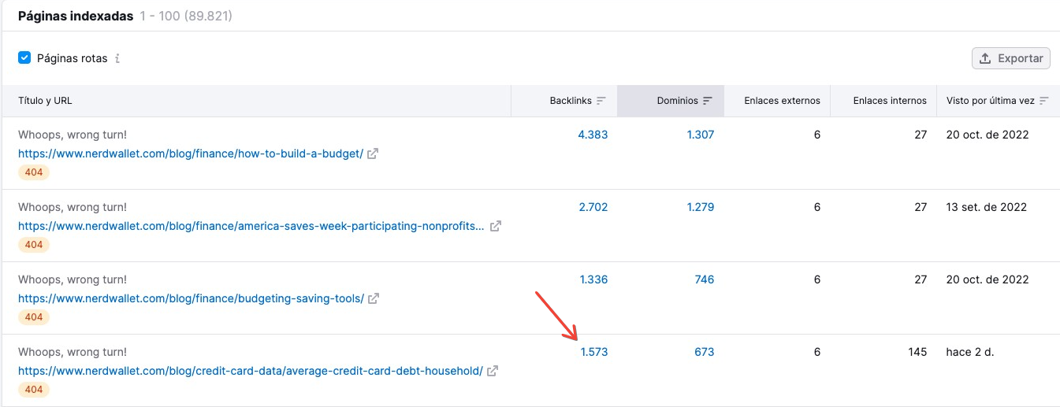Viewport: 1060px width, 407px height.
Task: Click the Título y URL column header
Action: (x=45, y=101)
